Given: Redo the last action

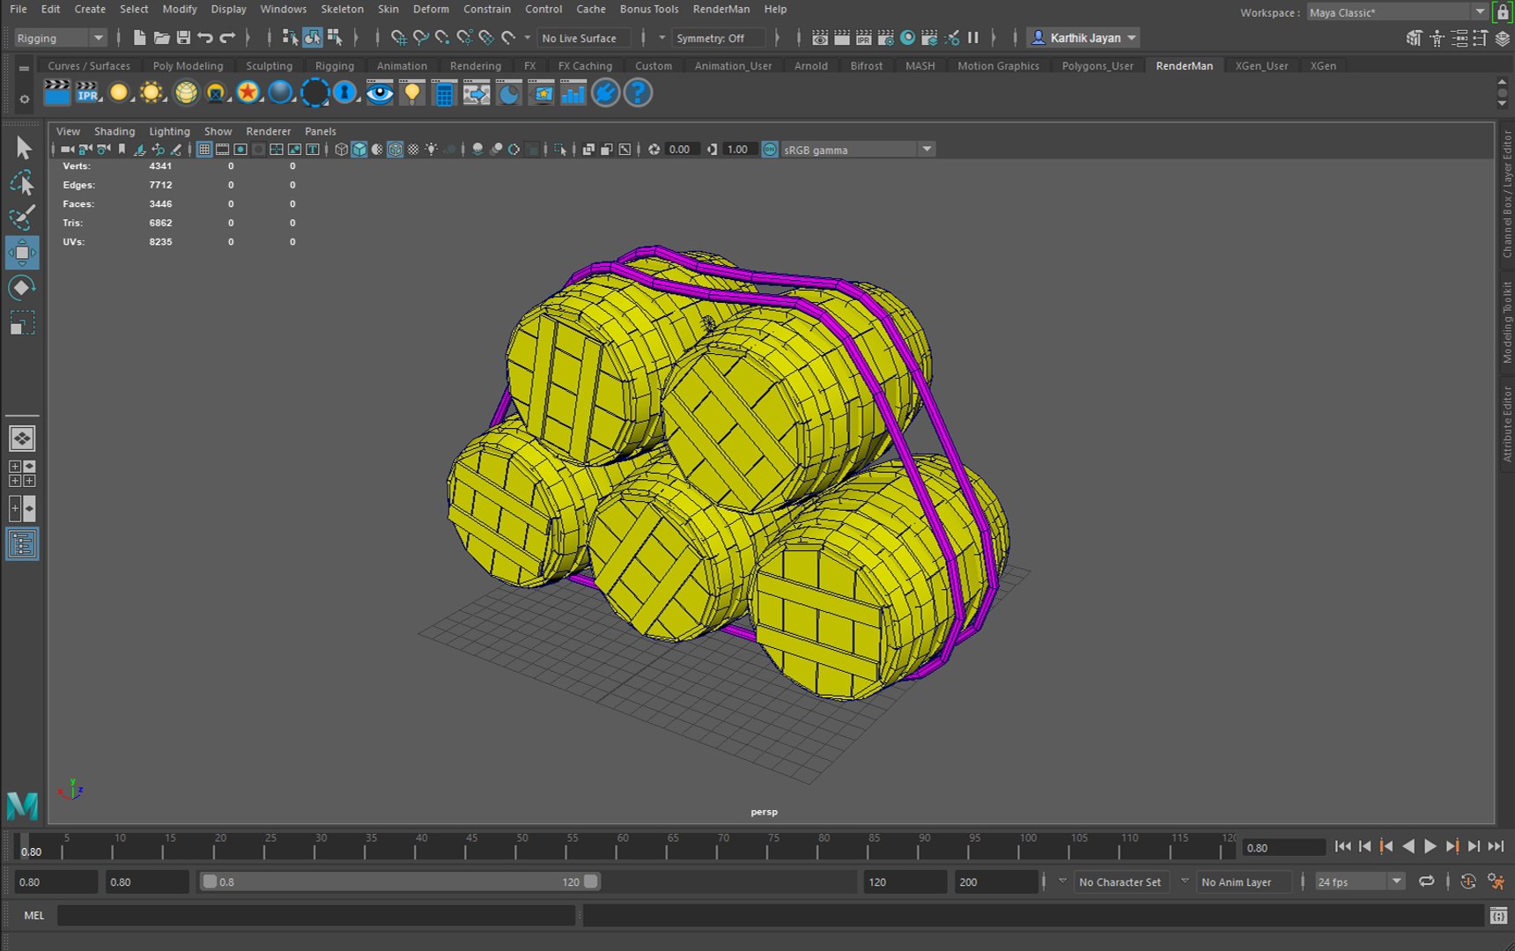Looking at the screenshot, I should pos(227,38).
